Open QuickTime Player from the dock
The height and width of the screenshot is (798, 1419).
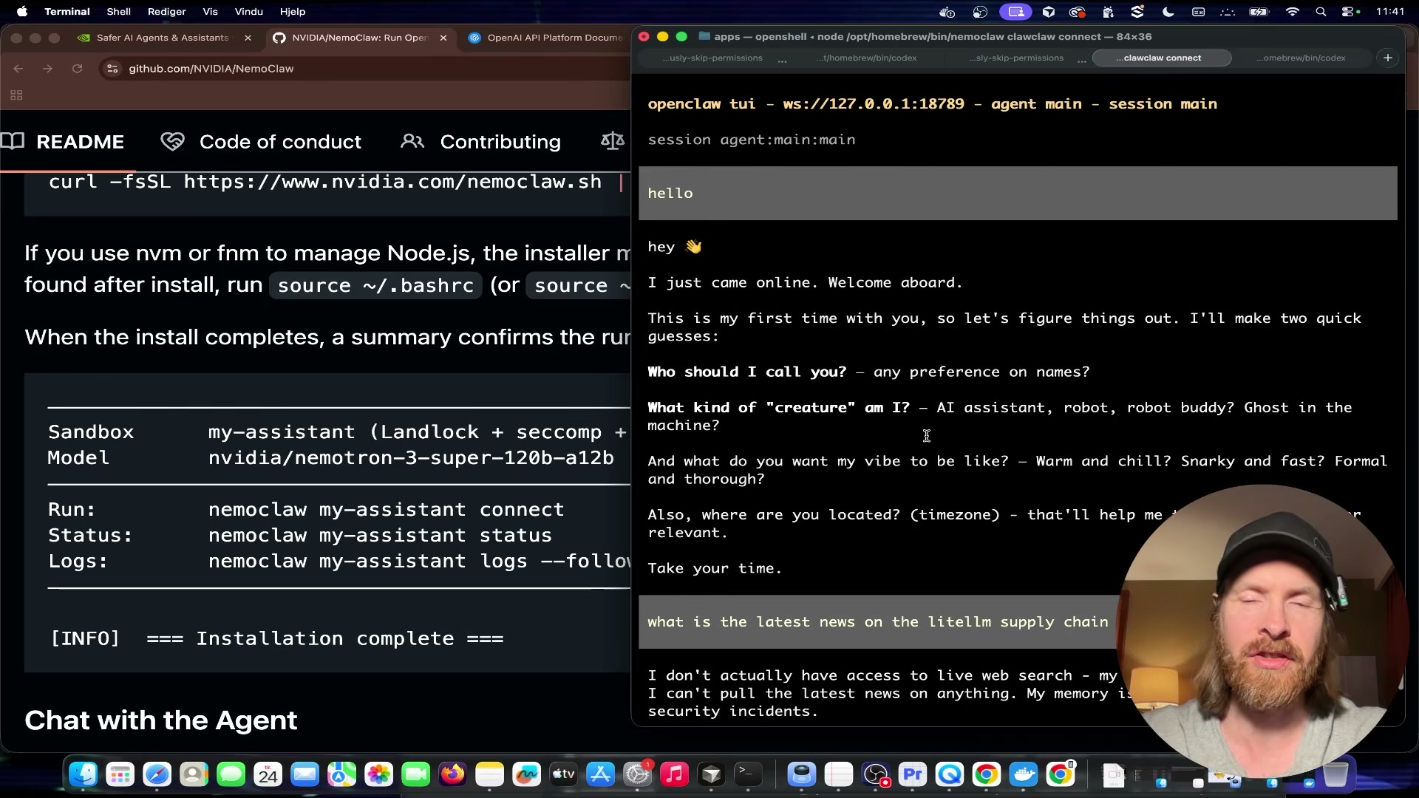click(x=950, y=774)
